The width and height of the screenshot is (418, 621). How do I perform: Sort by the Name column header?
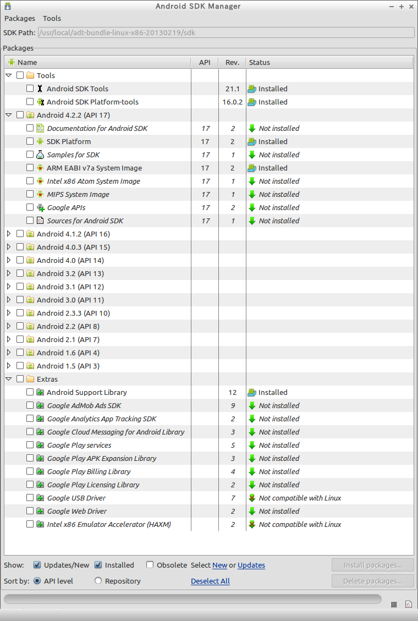tap(98, 62)
